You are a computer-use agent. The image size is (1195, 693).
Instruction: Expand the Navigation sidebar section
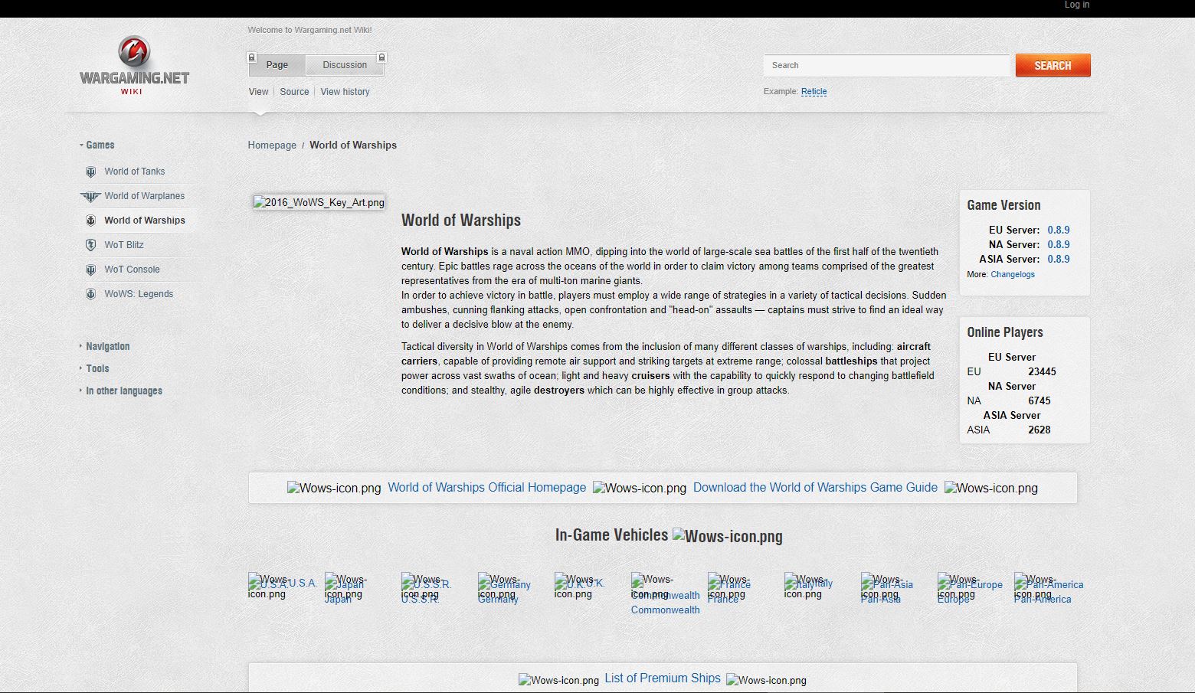pyautogui.click(x=105, y=346)
